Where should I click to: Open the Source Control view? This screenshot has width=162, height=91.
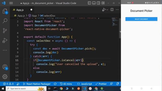[5, 31]
